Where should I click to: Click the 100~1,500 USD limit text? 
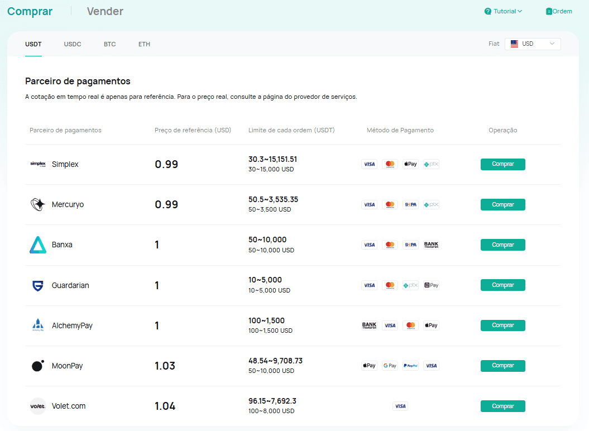click(270, 331)
